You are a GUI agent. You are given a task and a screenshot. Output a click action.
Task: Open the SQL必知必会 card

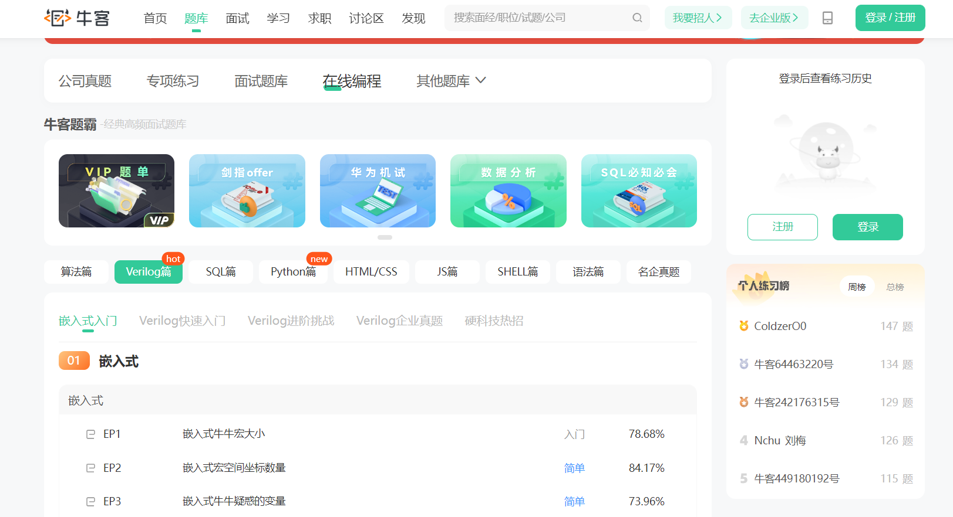[x=639, y=191]
